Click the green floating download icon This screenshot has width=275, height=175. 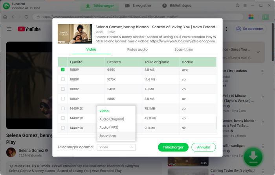click(253, 156)
